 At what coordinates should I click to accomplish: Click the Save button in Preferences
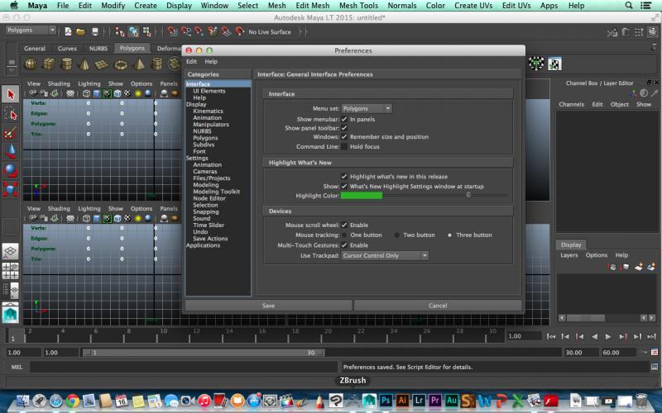click(x=268, y=306)
